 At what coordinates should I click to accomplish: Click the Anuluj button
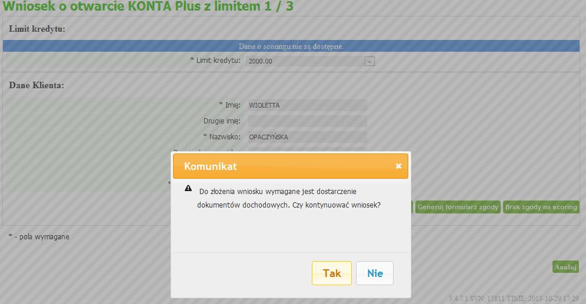click(565, 267)
